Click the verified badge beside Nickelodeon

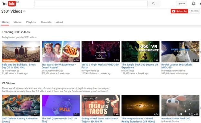pos(18,71)
